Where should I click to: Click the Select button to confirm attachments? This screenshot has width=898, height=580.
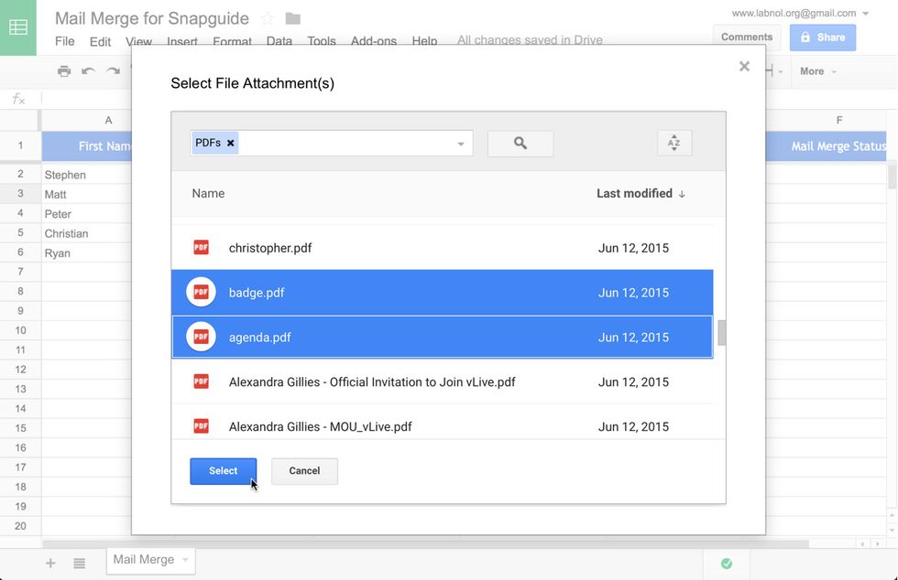tap(223, 470)
